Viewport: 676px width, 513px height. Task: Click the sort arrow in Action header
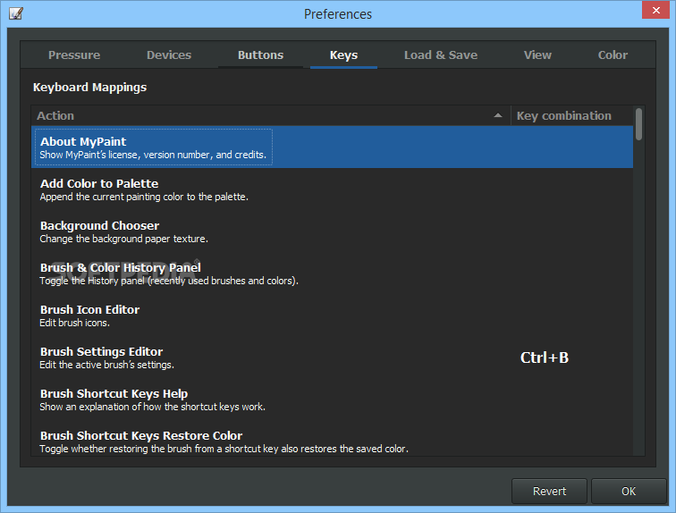click(x=498, y=115)
